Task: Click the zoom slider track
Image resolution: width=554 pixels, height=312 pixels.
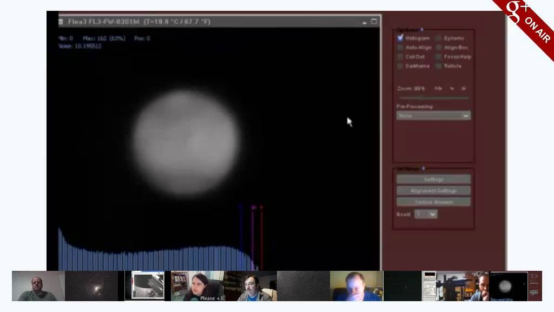Action: coord(434,97)
